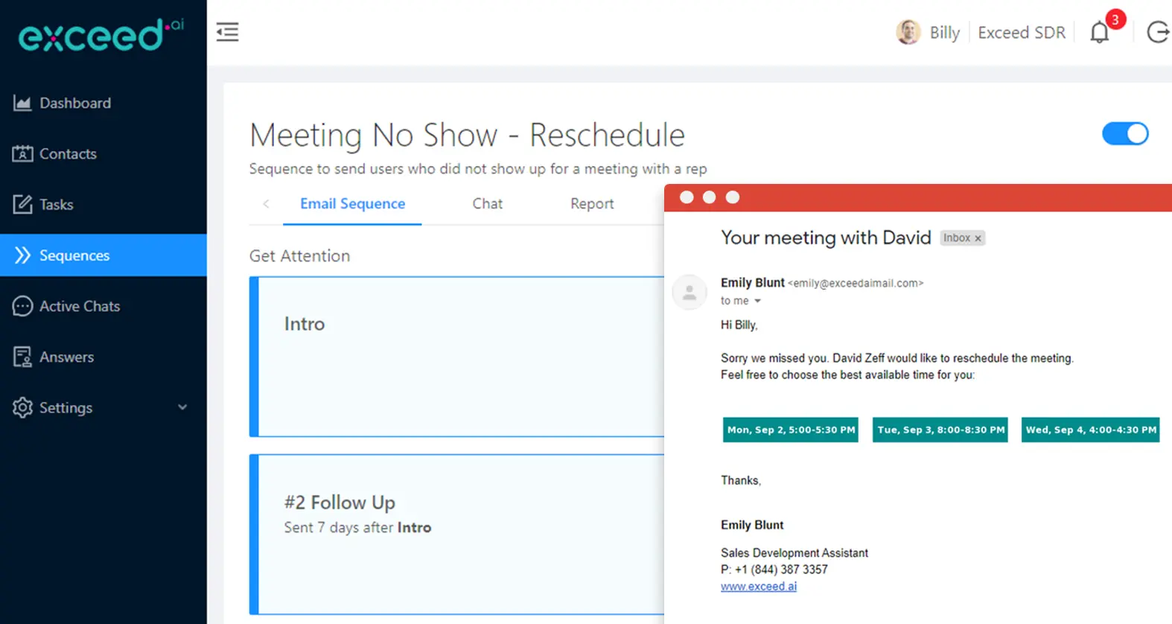Click the 'Sales Development Assistant' signature line
Viewport: 1172px width, 624px height.
794,553
